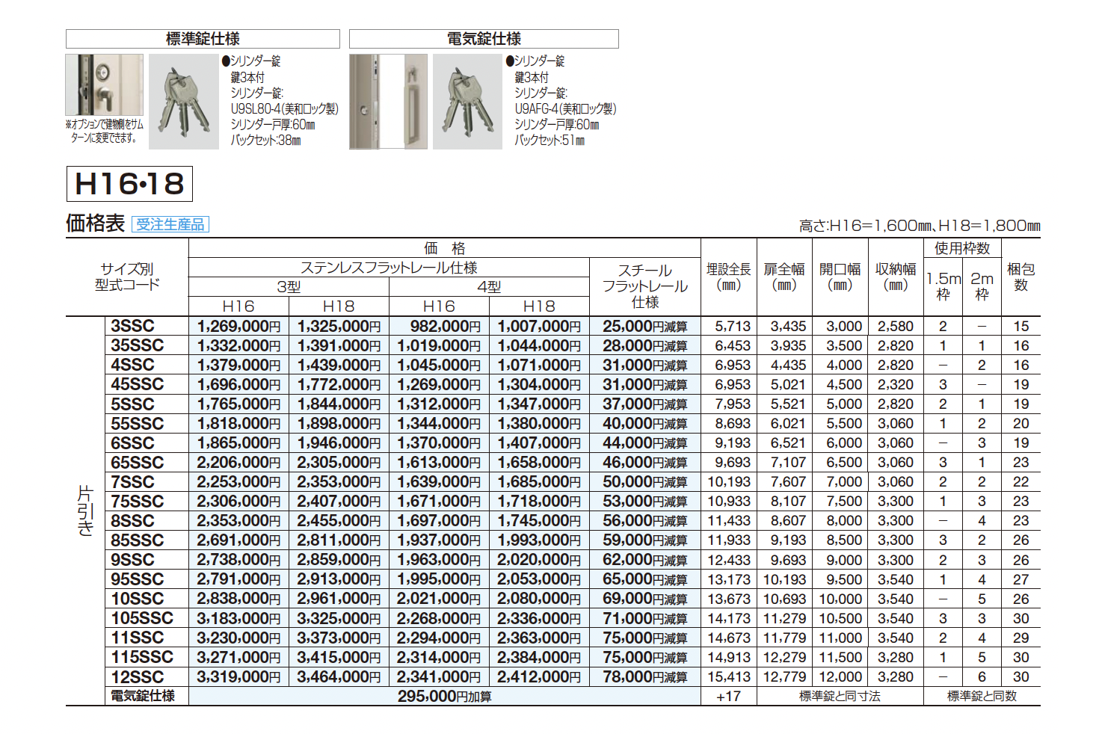Select the 使用枠数 column header
The width and height of the screenshot is (1102, 734).
[961, 248]
